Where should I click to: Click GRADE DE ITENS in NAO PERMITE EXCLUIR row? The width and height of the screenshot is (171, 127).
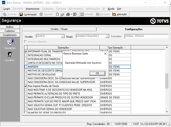pos(110,98)
